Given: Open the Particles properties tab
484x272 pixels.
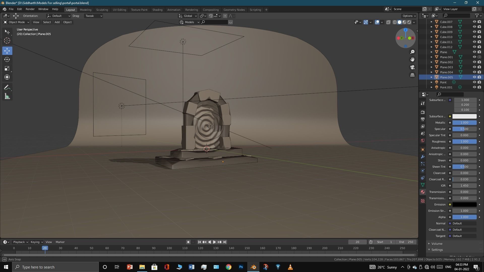Looking at the screenshot, I should point(423,164).
